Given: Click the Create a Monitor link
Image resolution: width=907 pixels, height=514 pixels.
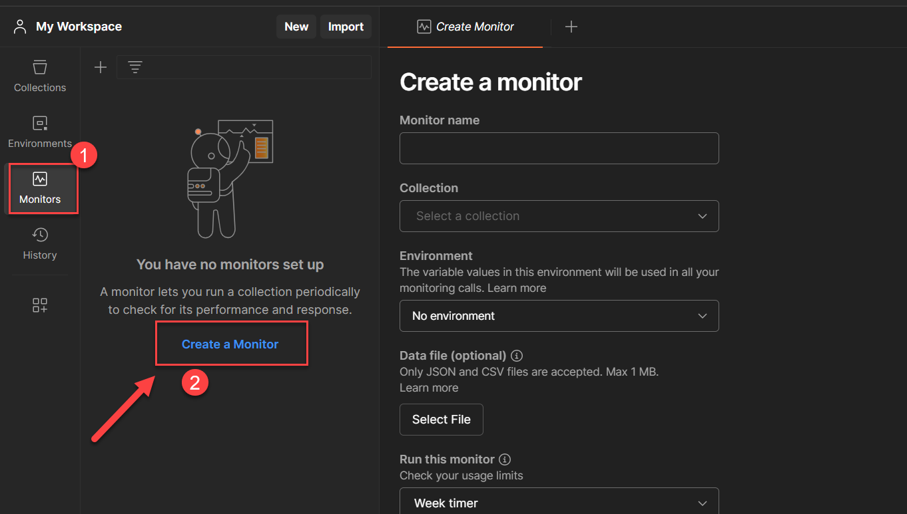Looking at the screenshot, I should (230, 344).
